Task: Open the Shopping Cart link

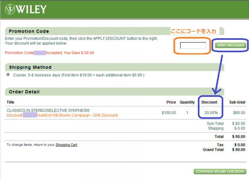Action: 66,145
